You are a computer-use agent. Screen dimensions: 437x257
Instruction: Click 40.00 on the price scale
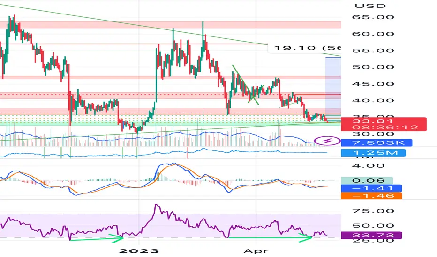[373, 100]
